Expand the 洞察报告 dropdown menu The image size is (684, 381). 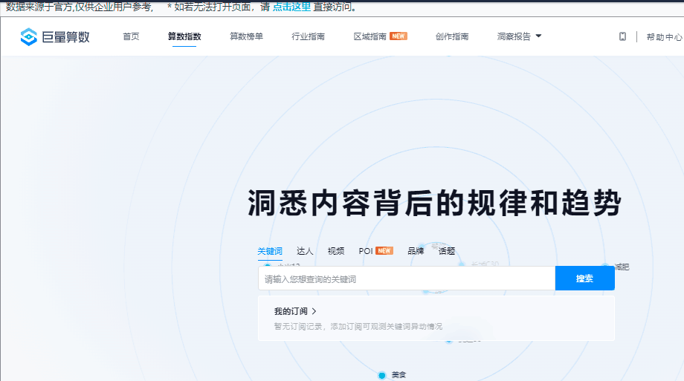coord(519,36)
